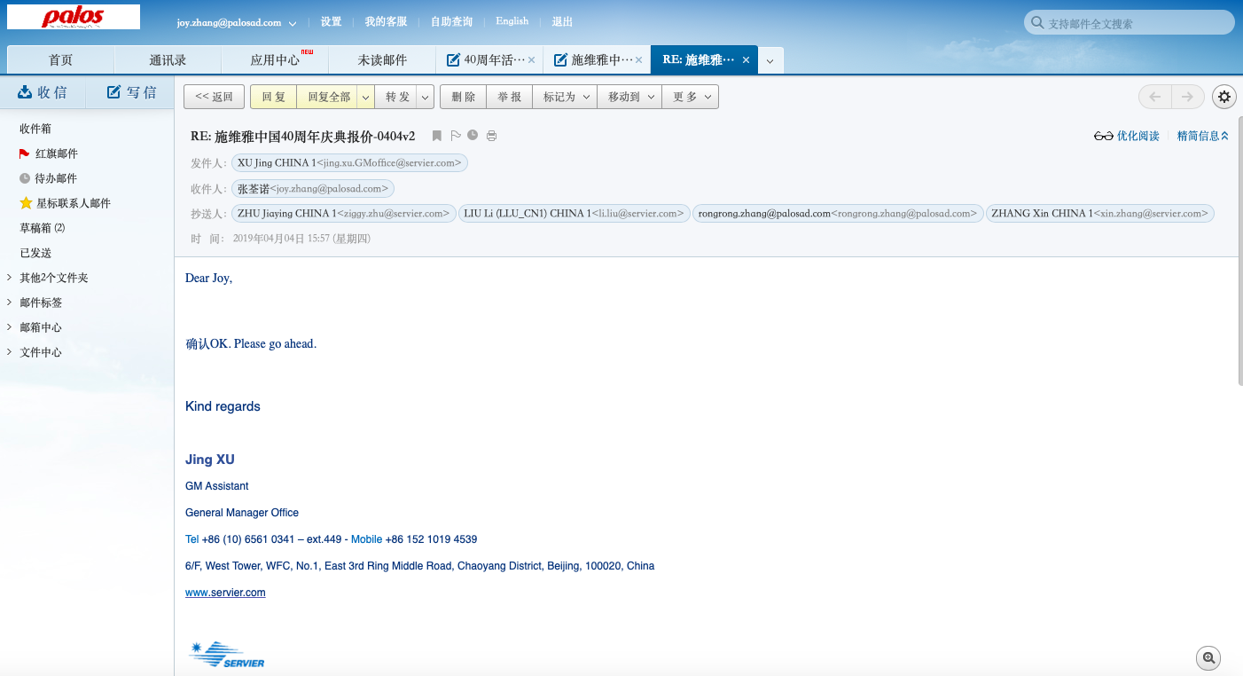Open the www.servier.com link
The height and width of the screenshot is (676, 1243).
tap(225, 593)
